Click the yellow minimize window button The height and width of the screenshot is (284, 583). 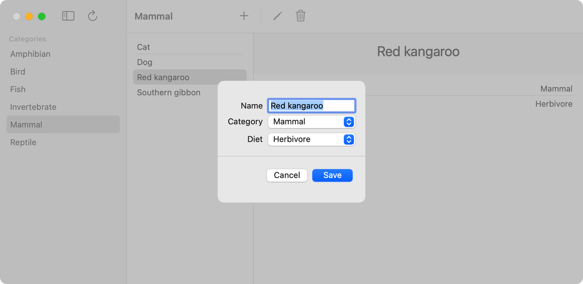[x=29, y=16]
